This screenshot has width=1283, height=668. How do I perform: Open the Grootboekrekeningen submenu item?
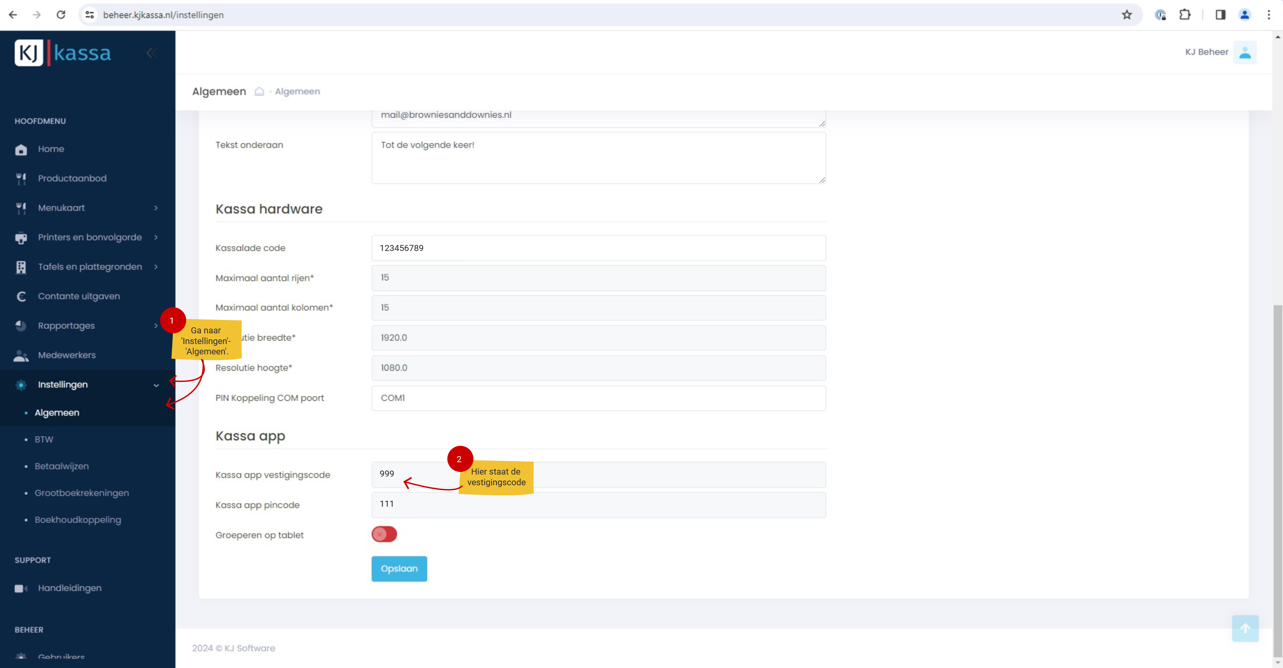click(x=82, y=493)
